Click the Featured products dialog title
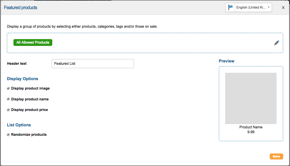290x166 pixels. (21, 7)
